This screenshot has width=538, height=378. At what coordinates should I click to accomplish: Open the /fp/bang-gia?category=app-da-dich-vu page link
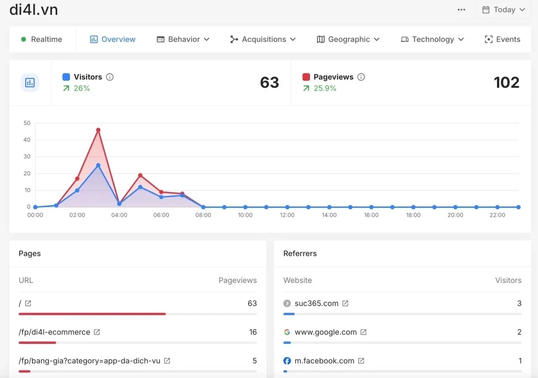click(90, 361)
